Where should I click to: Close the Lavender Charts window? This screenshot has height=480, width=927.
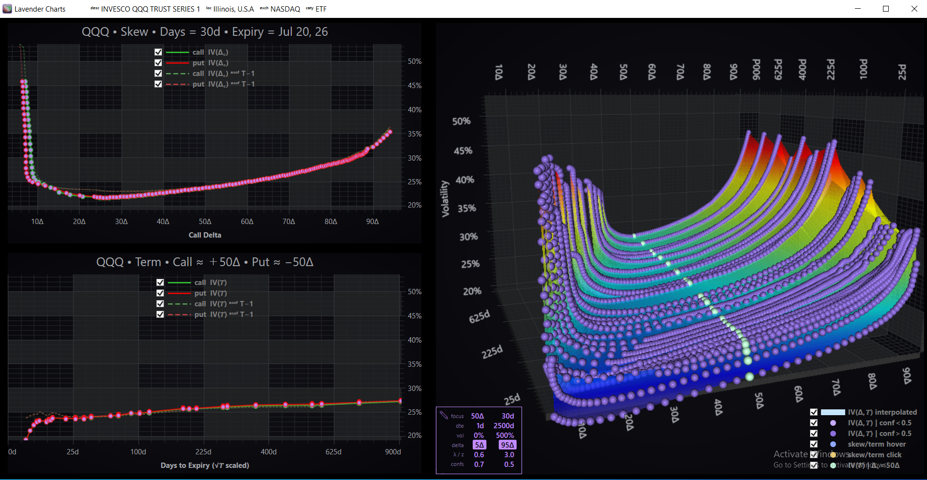(914, 9)
